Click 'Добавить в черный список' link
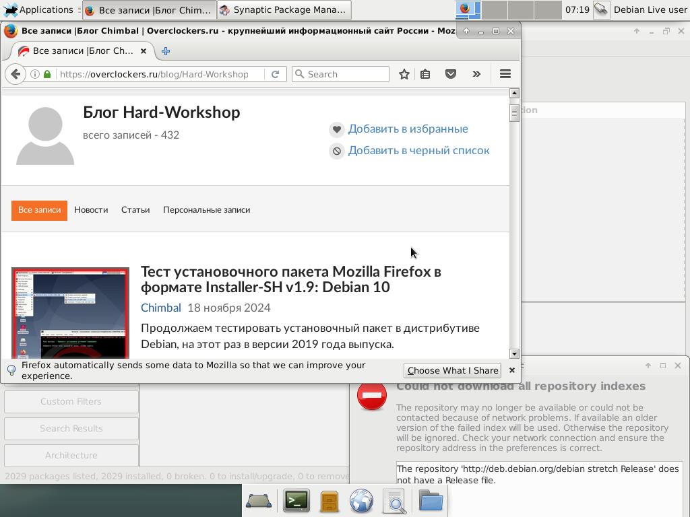This screenshot has height=517, width=690. pos(418,150)
